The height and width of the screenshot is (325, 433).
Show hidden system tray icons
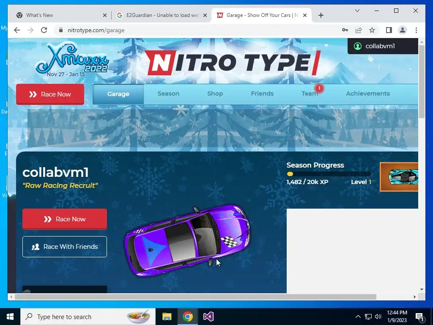[358, 317]
